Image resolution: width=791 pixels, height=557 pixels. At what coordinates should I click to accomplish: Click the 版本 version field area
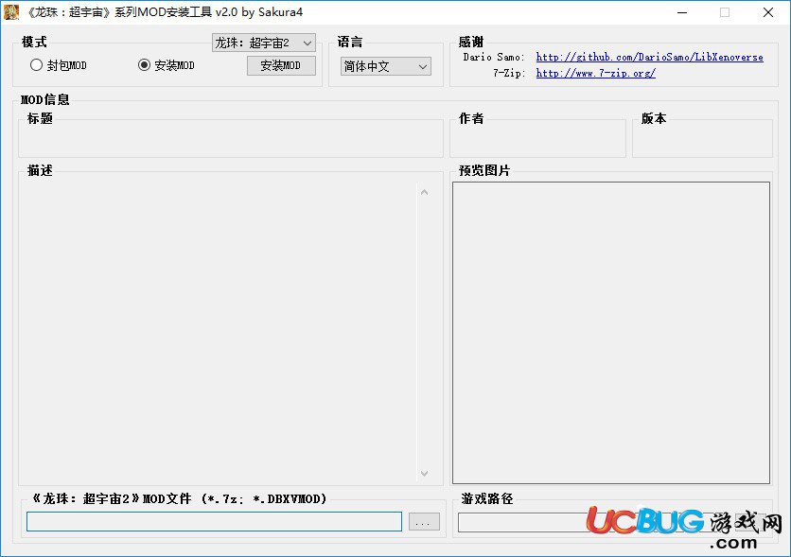pos(702,141)
